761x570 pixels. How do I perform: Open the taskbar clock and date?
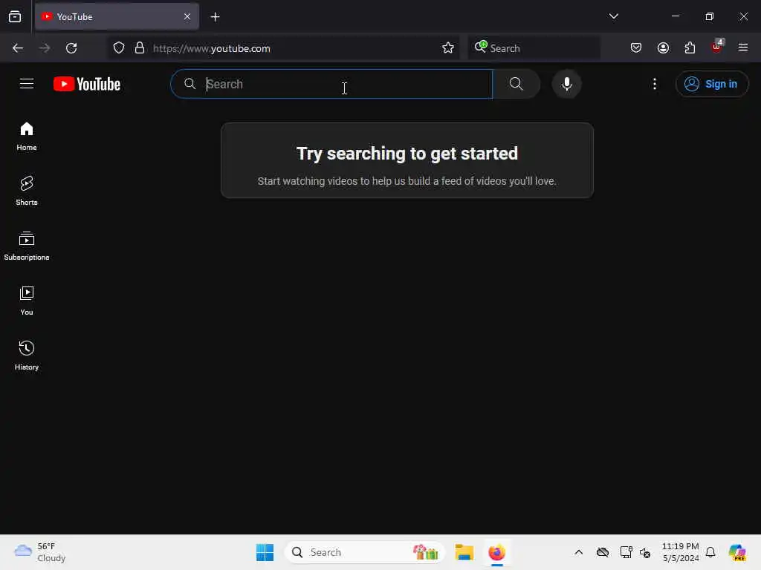click(681, 552)
